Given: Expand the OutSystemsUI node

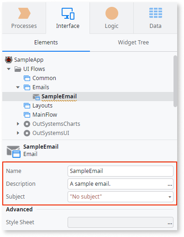Looking at the screenshot, I should [18, 133].
